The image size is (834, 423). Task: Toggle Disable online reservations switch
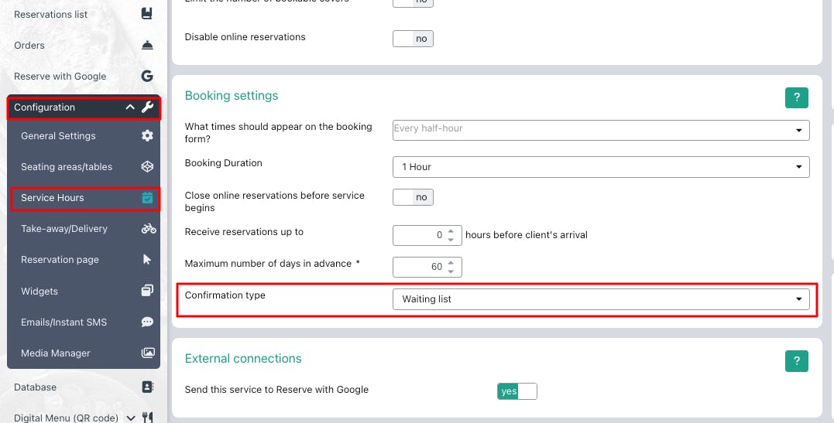click(413, 39)
